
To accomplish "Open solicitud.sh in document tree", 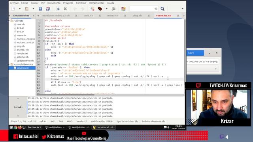I will pyautogui.click(x=23, y=57).
